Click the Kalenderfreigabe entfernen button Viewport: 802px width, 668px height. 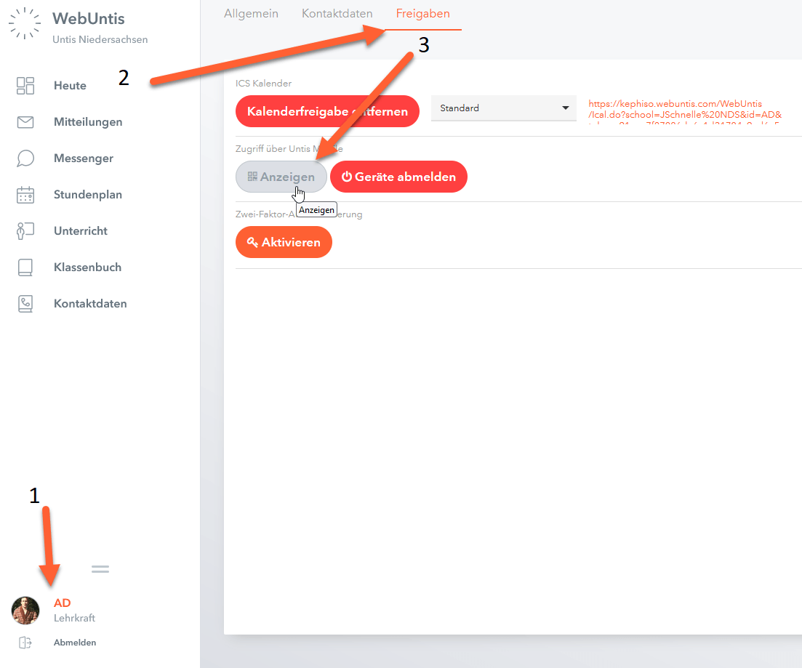click(327, 111)
